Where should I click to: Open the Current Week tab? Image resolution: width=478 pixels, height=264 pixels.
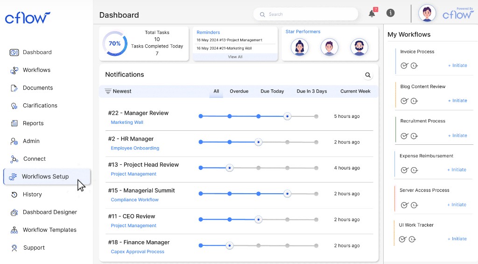[x=355, y=91]
